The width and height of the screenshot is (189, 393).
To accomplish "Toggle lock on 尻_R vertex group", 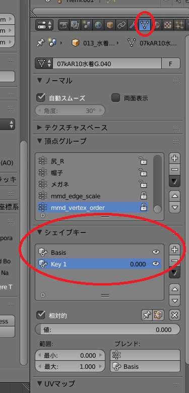I will [143, 161].
